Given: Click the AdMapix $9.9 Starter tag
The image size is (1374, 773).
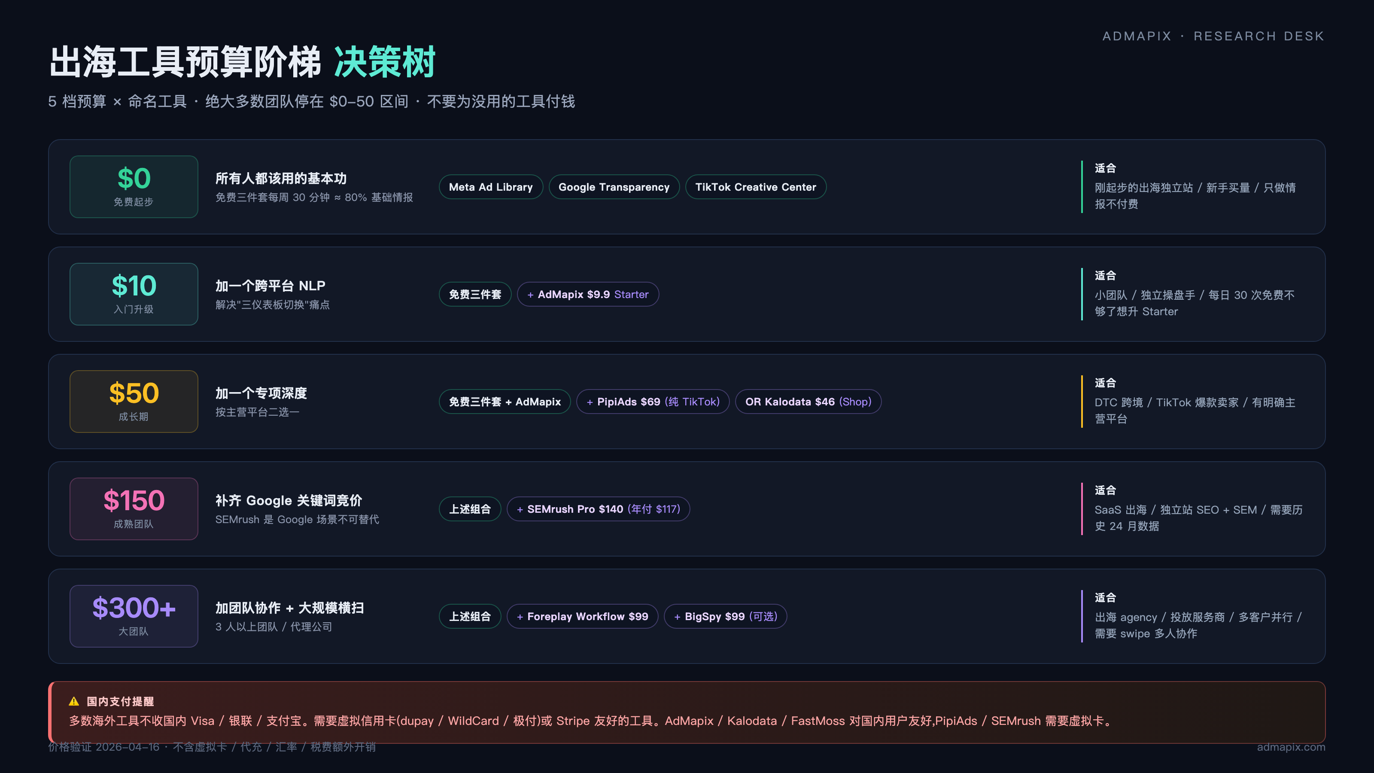Looking at the screenshot, I should coord(587,295).
